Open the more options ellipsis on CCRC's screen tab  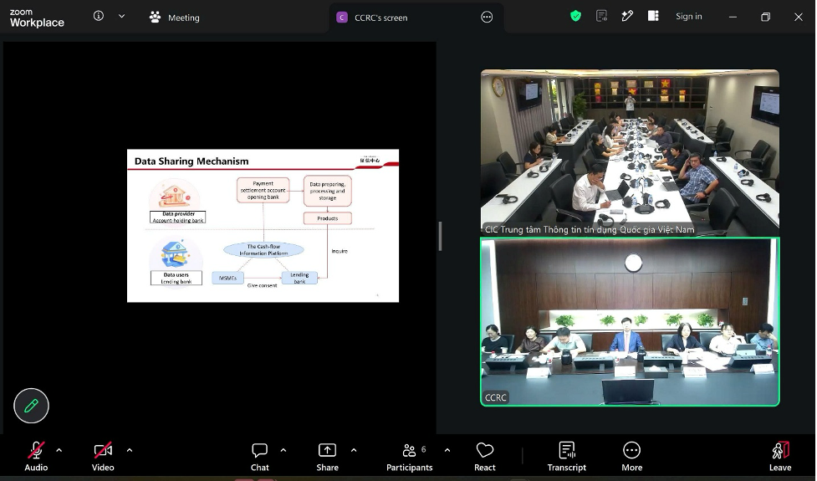coord(487,18)
